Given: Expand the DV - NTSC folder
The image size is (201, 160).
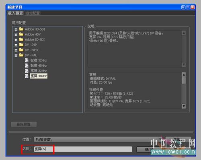Looking at the screenshot, I should (16, 50).
